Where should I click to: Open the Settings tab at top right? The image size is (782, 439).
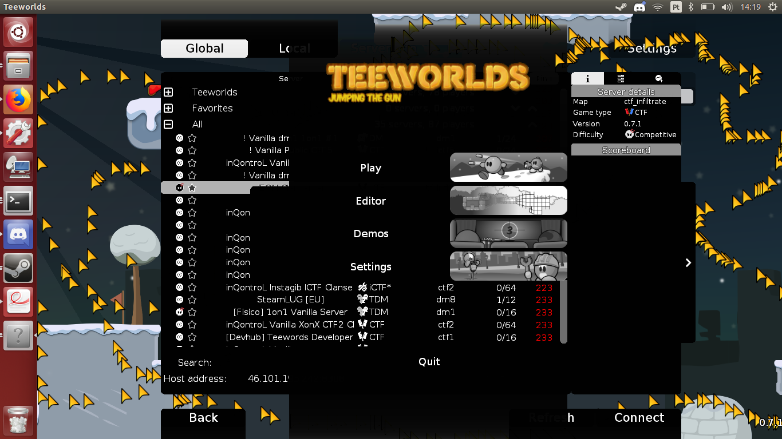(652, 49)
